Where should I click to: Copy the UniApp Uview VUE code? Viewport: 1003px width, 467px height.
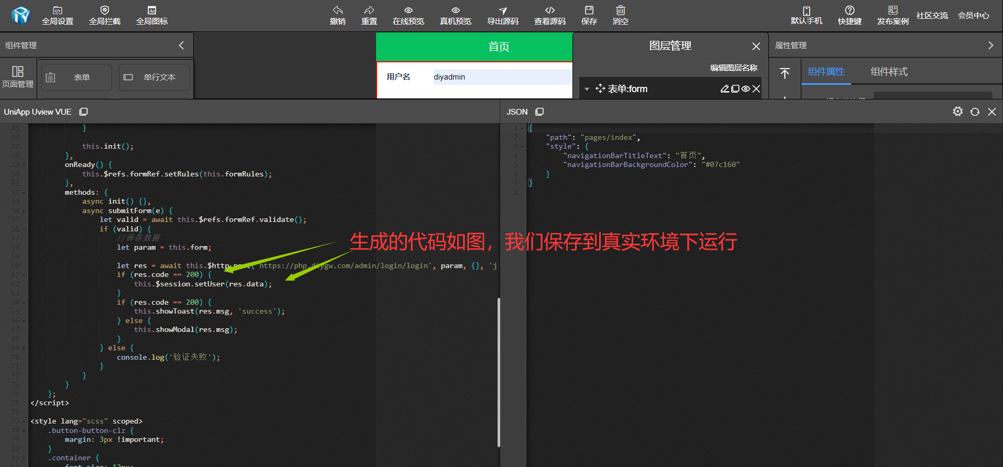click(x=83, y=112)
